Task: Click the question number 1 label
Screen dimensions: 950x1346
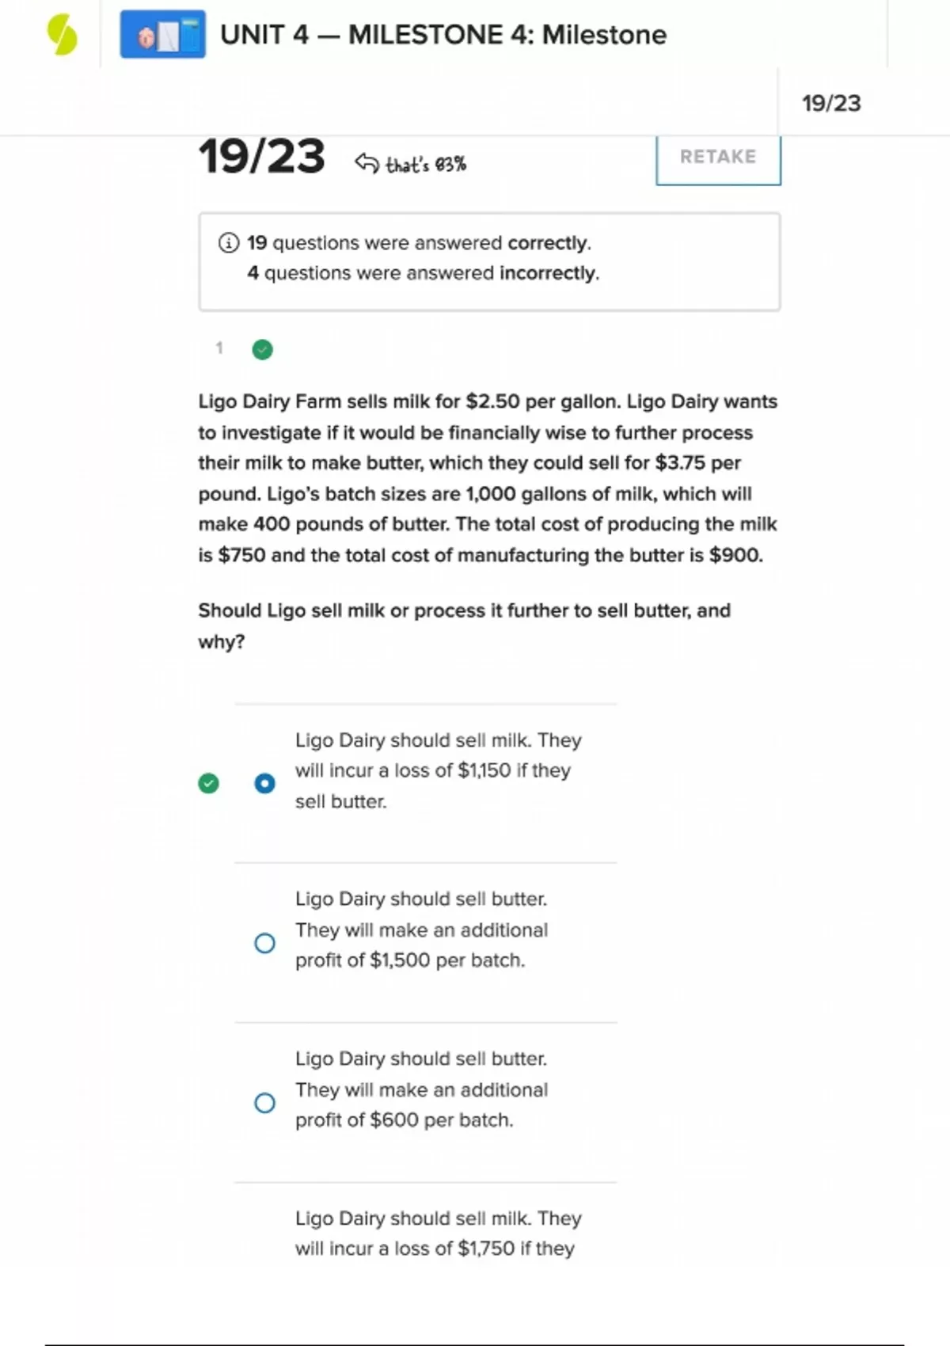Action: [219, 348]
